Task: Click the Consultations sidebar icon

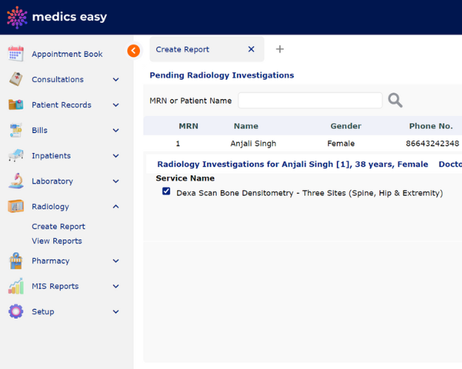Action: pyautogui.click(x=16, y=79)
